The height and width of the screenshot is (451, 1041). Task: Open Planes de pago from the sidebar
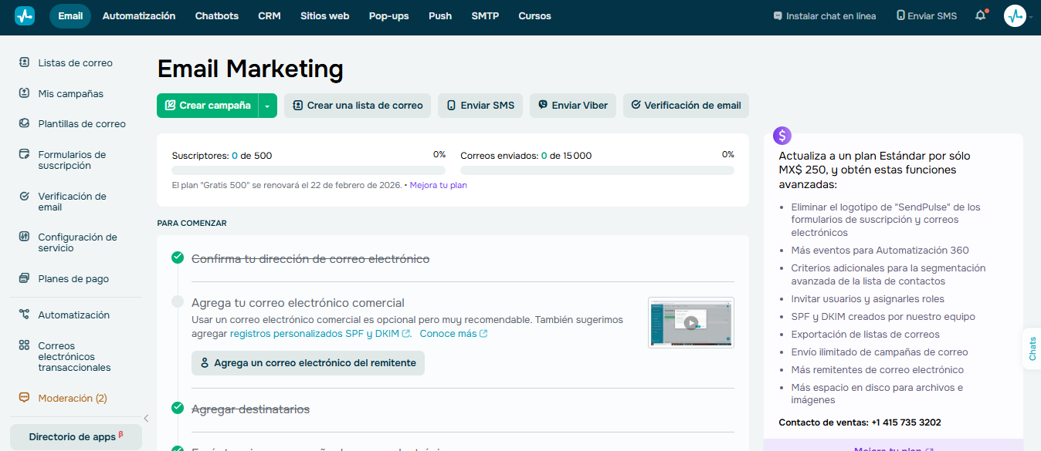pos(73,278)
